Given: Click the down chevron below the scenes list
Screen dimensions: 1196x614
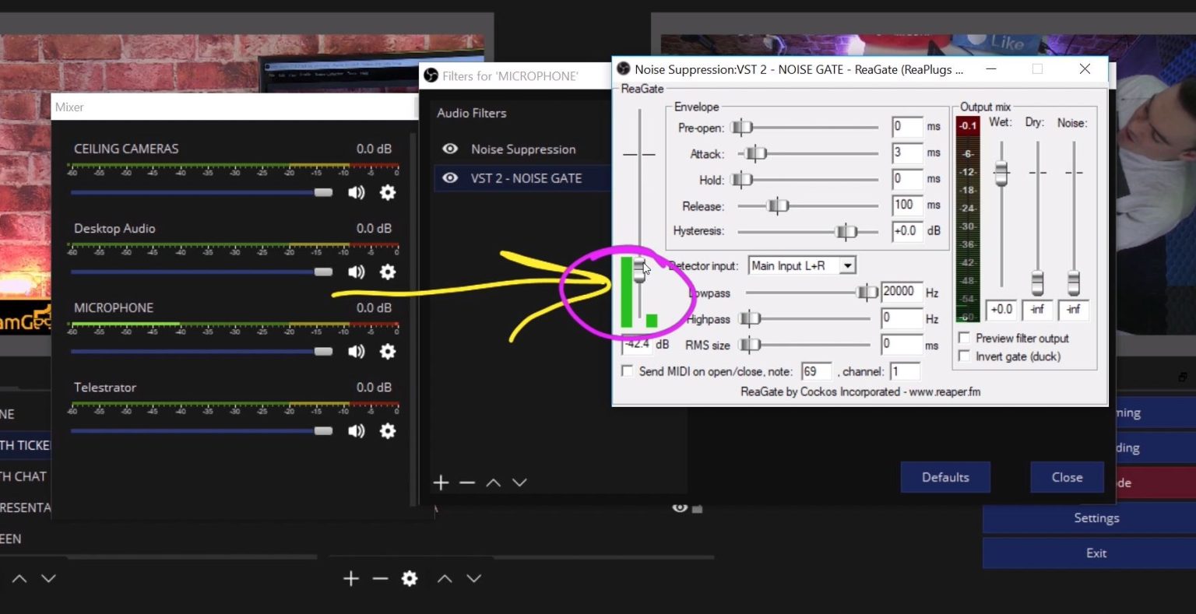Looking at the screenshot, I should (48, 578).
